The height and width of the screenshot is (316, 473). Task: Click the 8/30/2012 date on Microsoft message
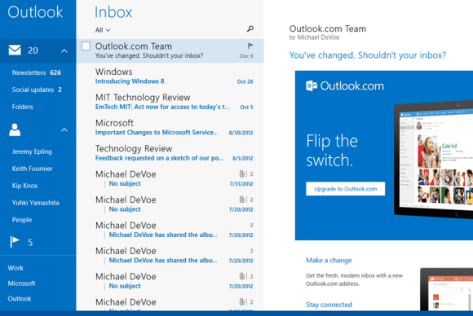(241, 133)
